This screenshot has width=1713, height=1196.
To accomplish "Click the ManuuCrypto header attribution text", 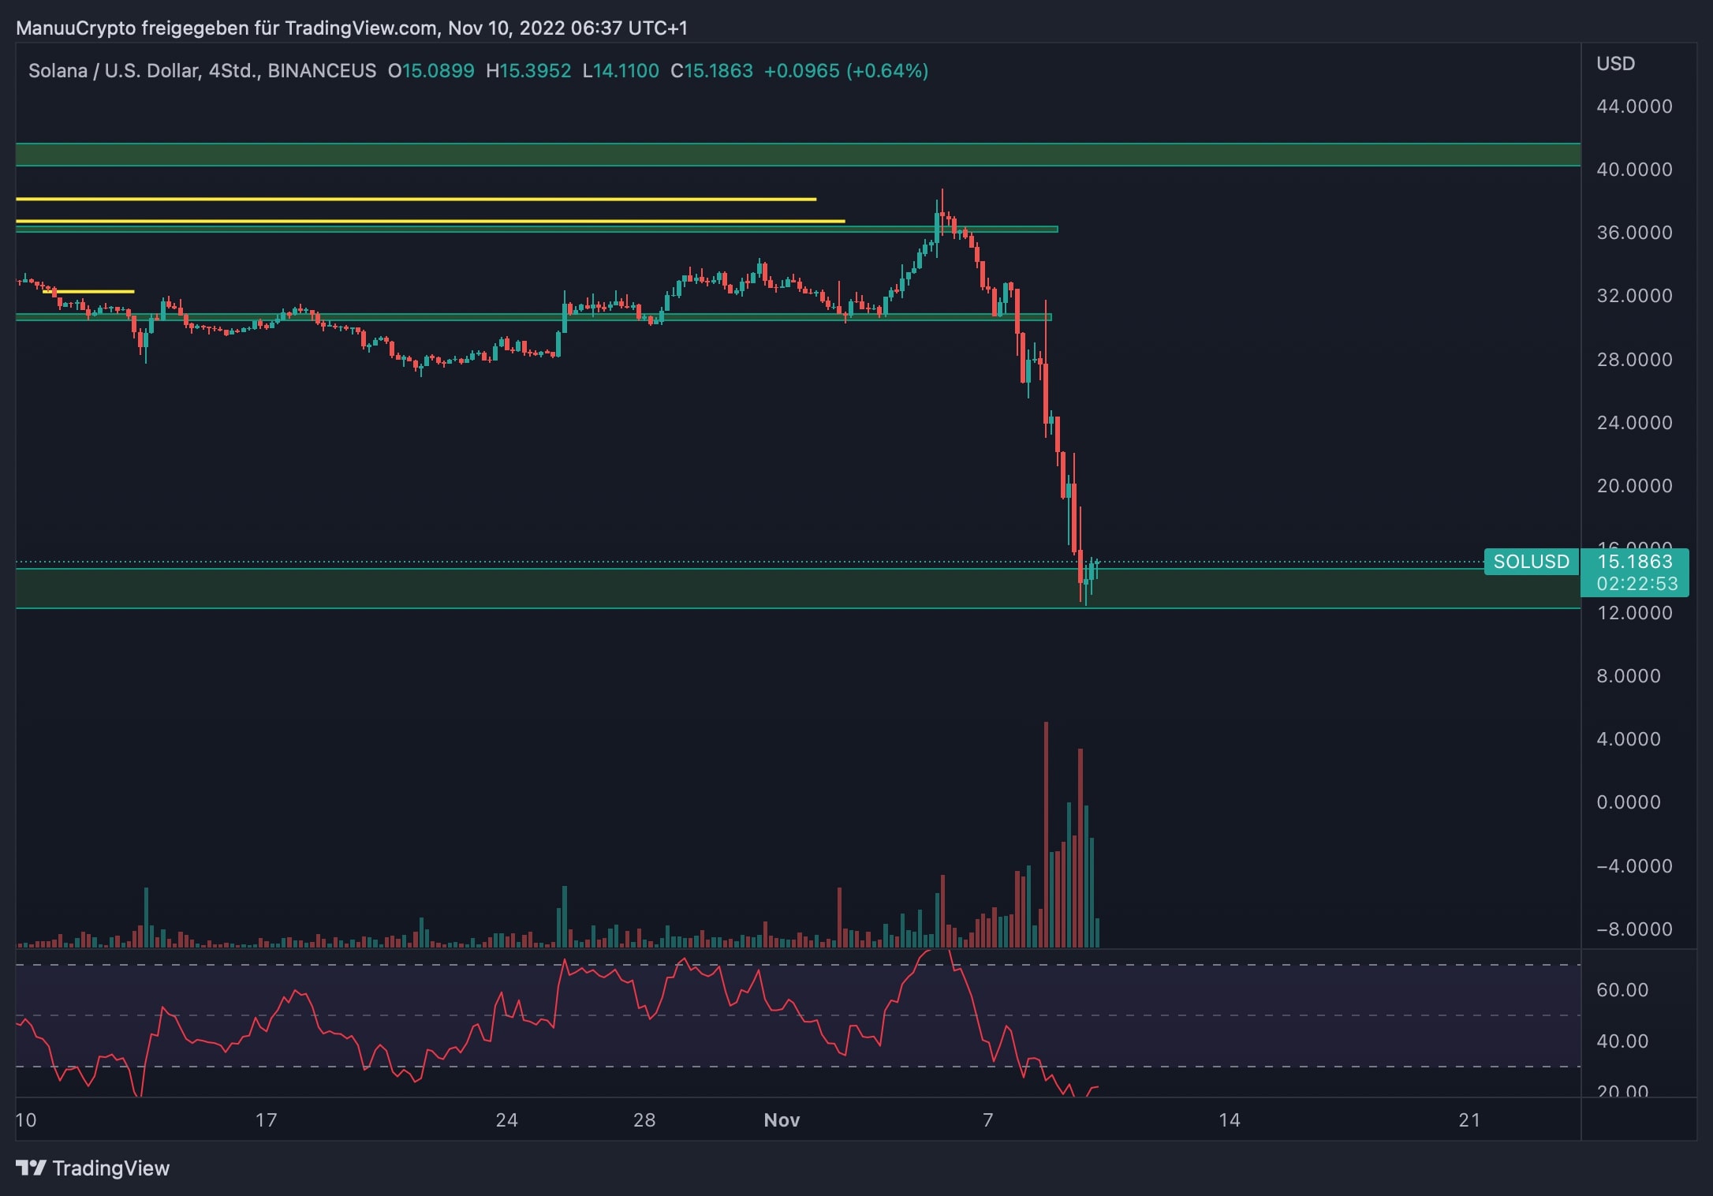I will [352, 28].
